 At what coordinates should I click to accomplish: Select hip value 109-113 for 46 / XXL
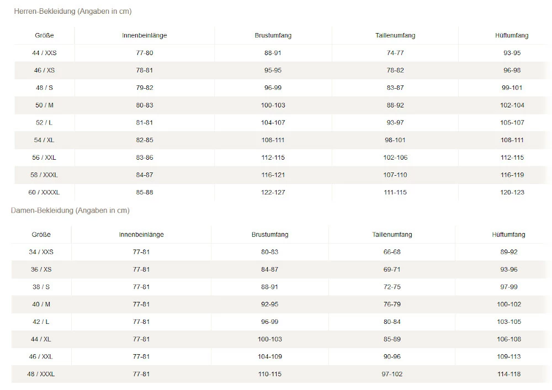coord(508,356)
